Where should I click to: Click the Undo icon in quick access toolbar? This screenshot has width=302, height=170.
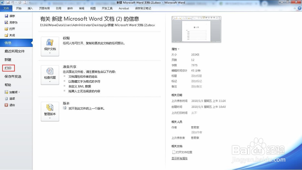(x=13, y=2)
